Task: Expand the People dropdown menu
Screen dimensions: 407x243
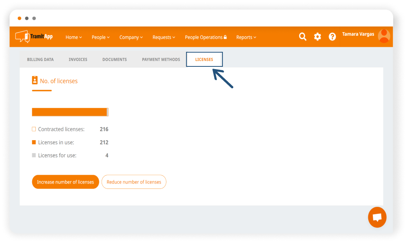Action: point(101,37)
